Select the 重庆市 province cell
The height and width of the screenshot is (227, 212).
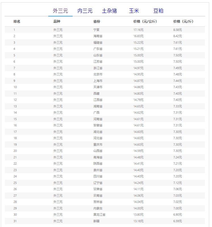click(98, 145)
